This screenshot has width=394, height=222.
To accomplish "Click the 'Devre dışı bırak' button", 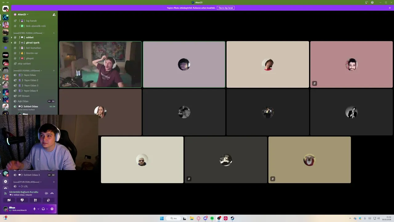I will (226, 8).
